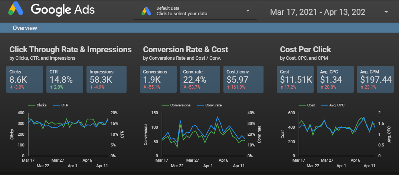Click the date range dropdown arrow

click(386, 12)
